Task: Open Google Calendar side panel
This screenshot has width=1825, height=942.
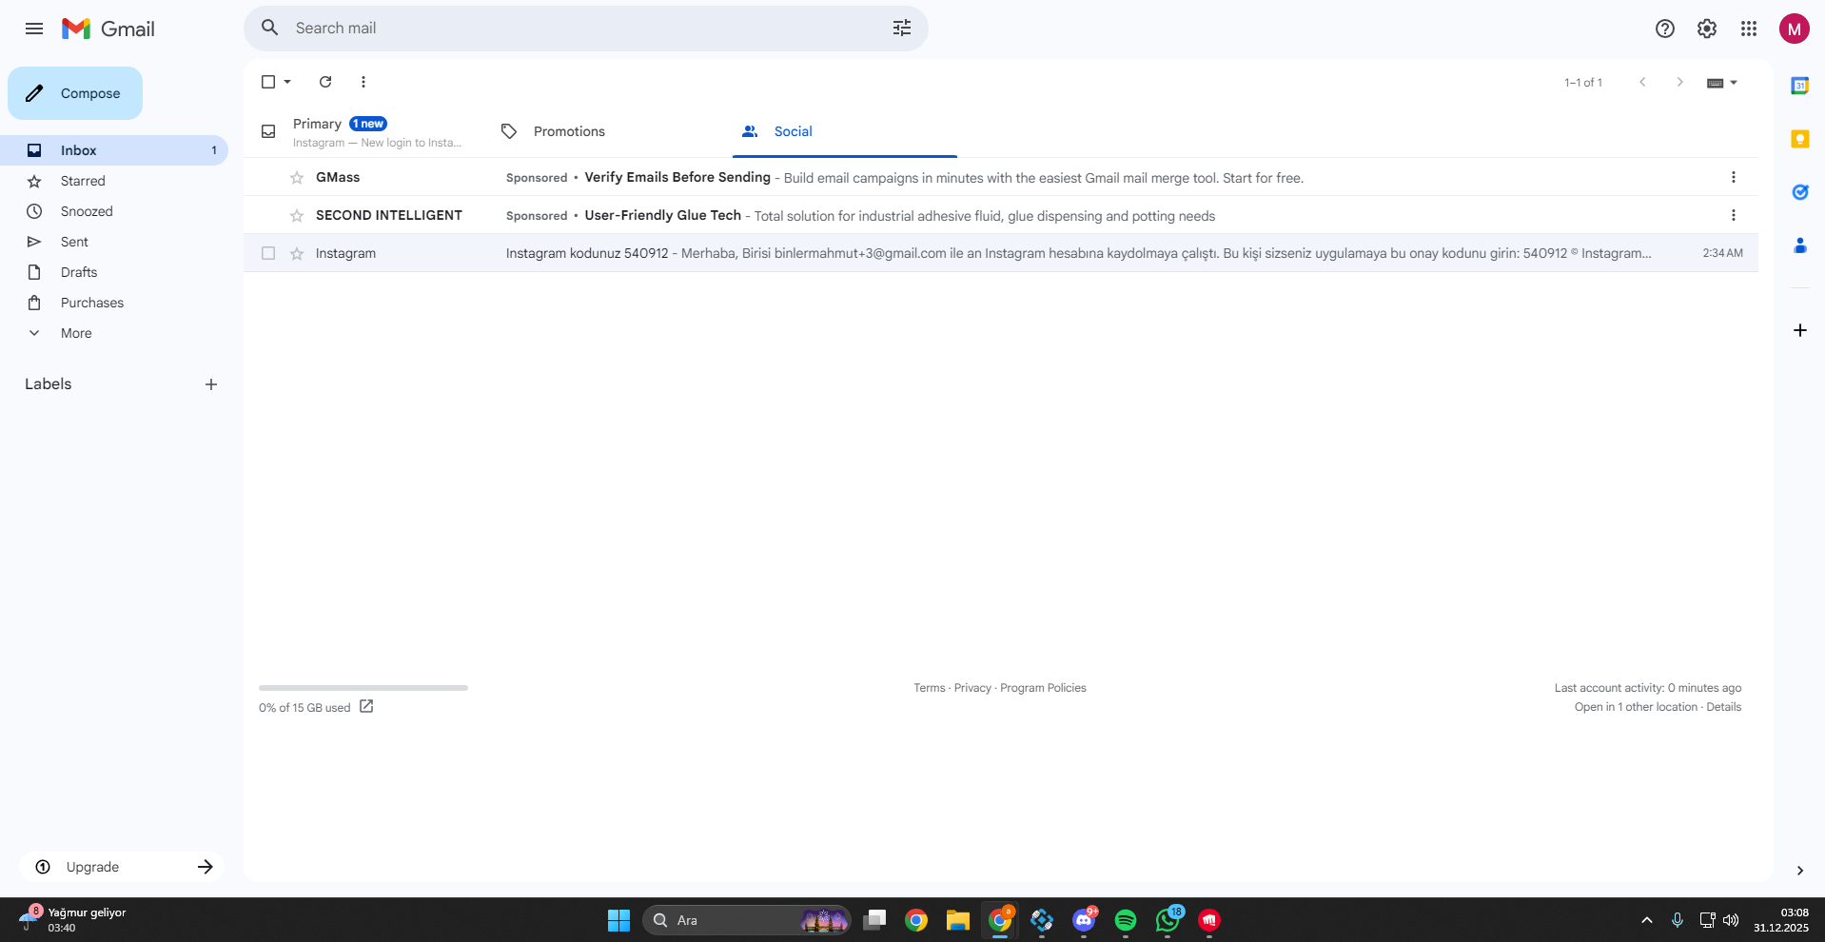Action: [x=1800, y=86]
